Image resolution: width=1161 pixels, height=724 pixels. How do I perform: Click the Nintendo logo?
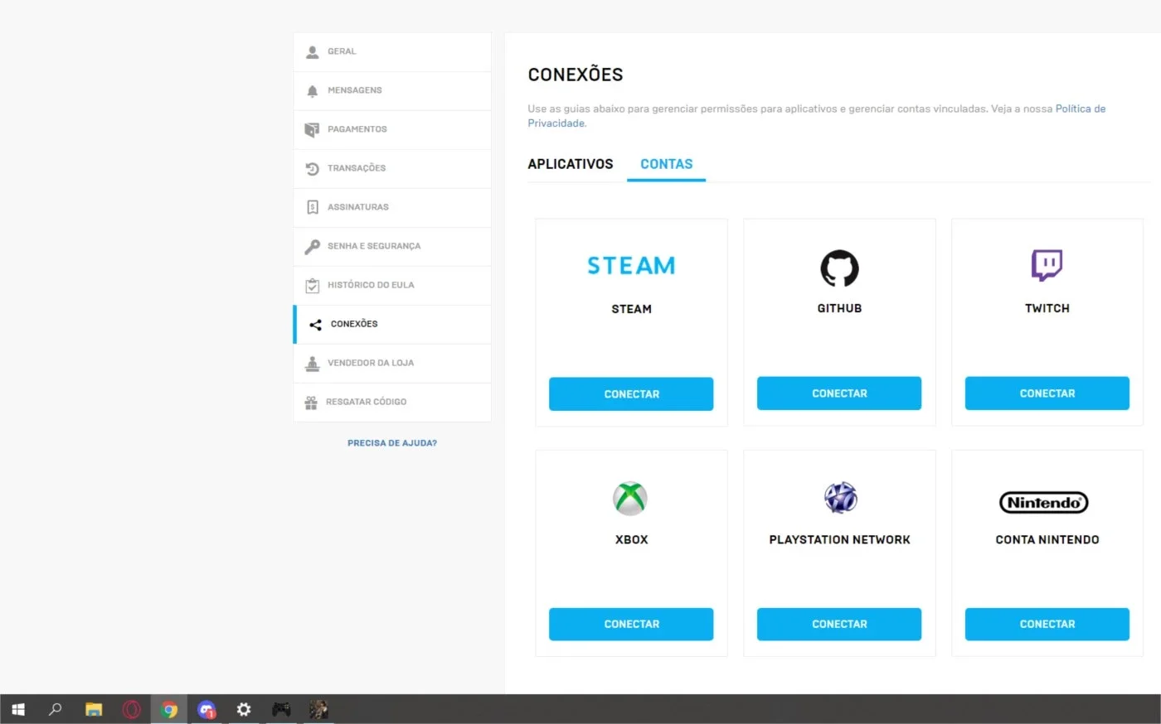(1043, 502)
